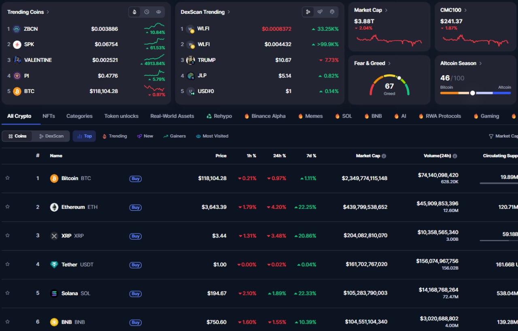This screenshot has width=518, height=331.
Task: Open Fear & Greed index page
Action: (372, 63)
